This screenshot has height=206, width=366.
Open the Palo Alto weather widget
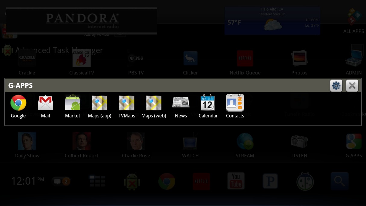click(272, 21)
